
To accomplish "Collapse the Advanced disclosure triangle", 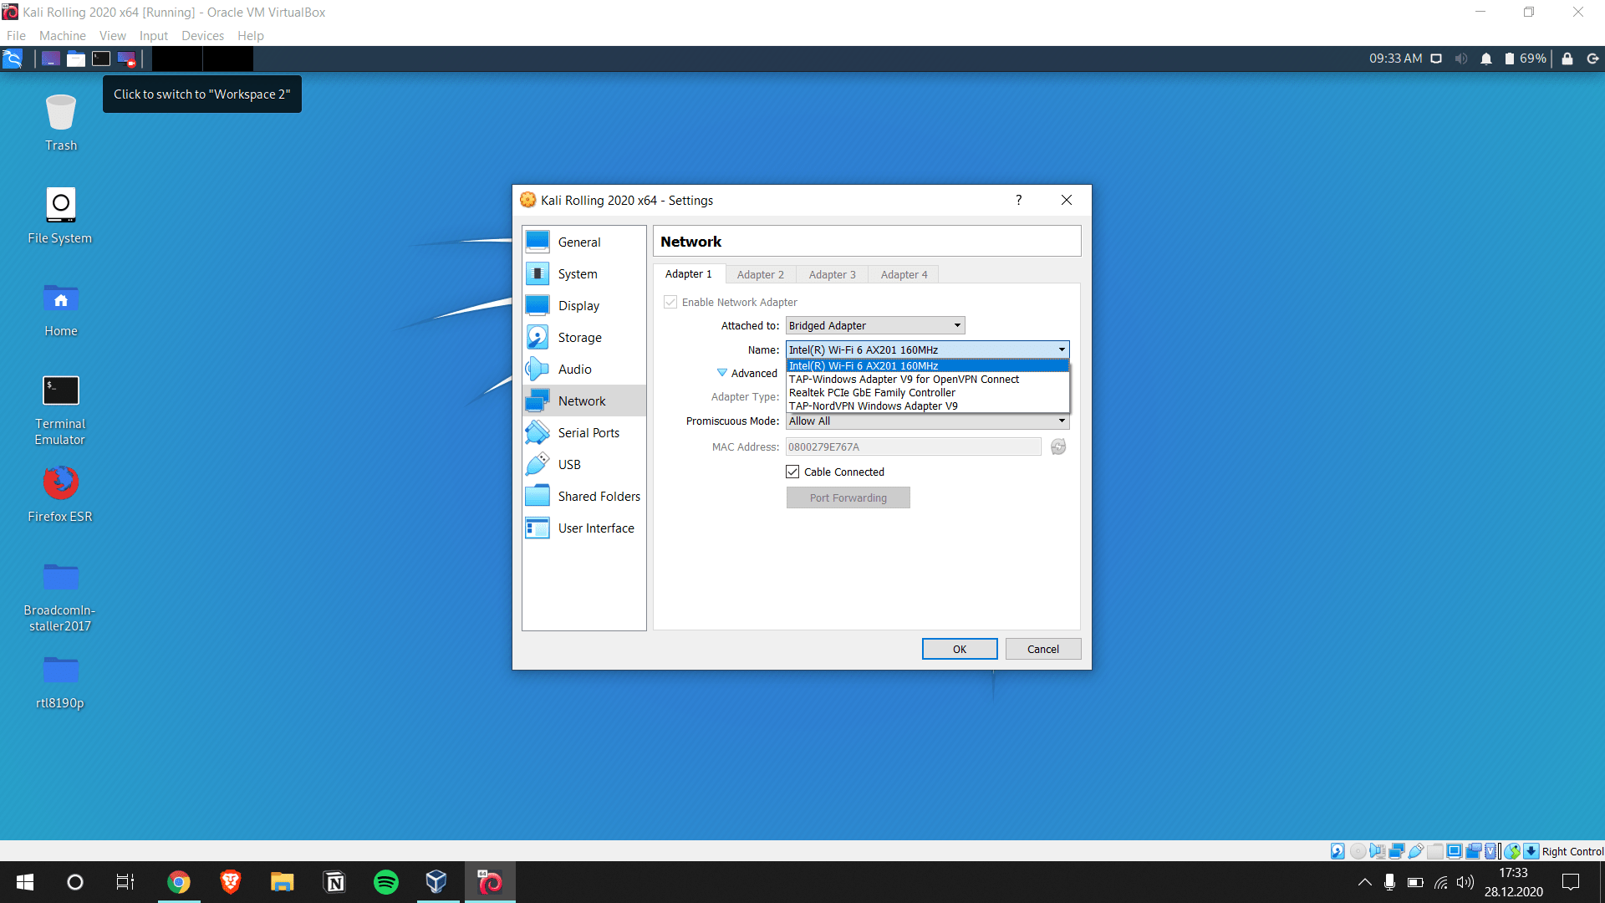I will [x=721, y=373].
